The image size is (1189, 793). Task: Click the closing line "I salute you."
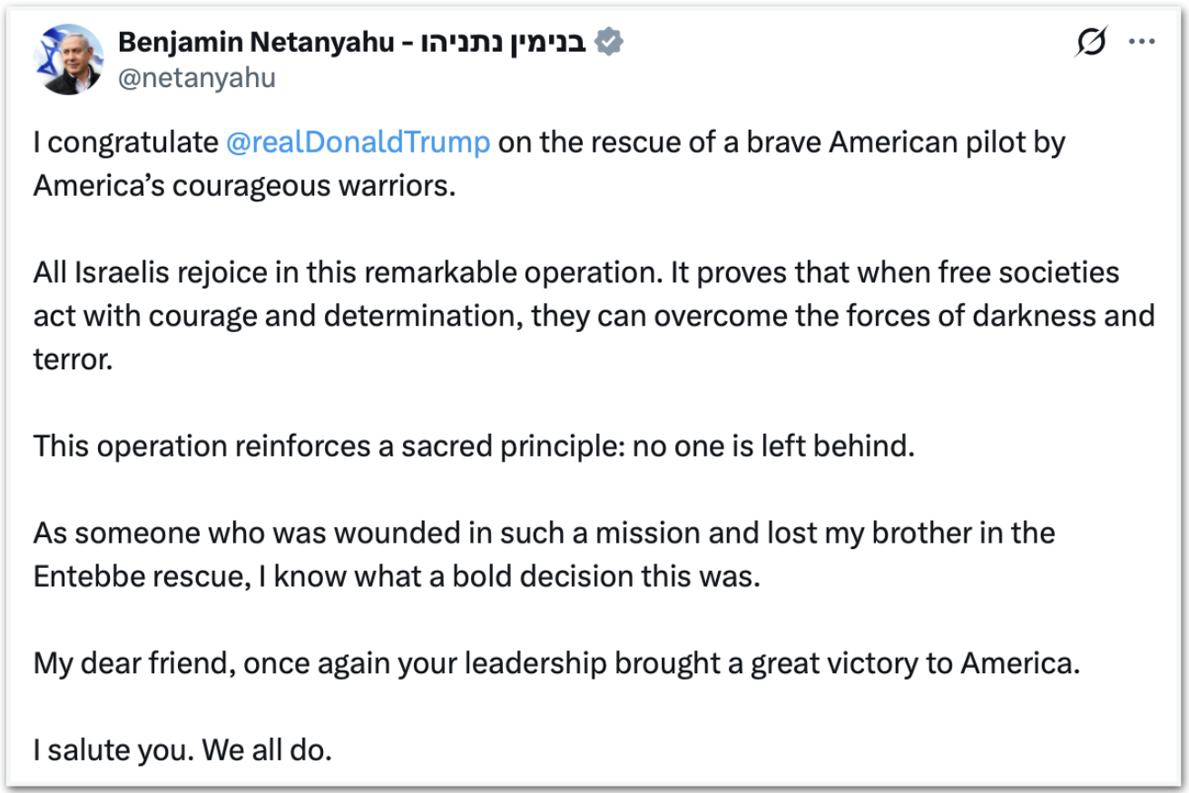pos(113,750)
